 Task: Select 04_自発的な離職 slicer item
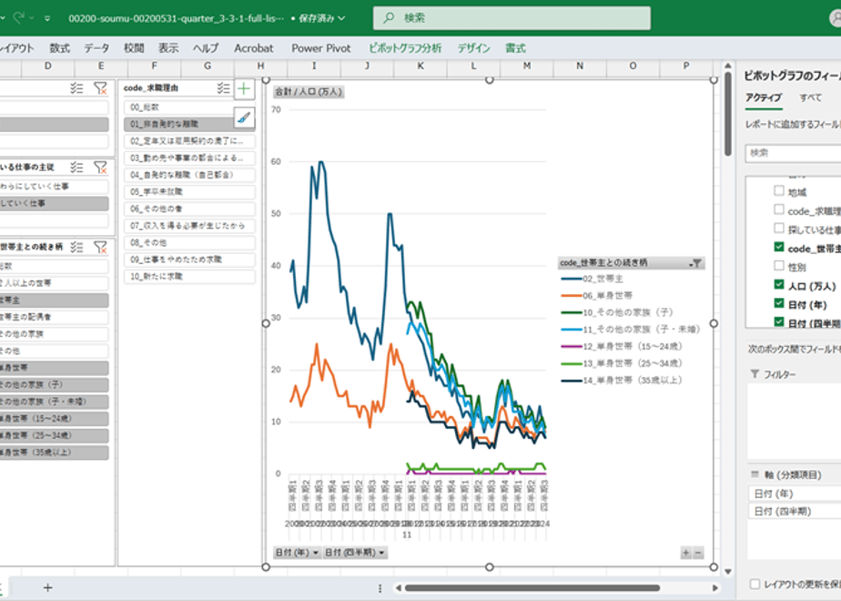tap(189, 175)
